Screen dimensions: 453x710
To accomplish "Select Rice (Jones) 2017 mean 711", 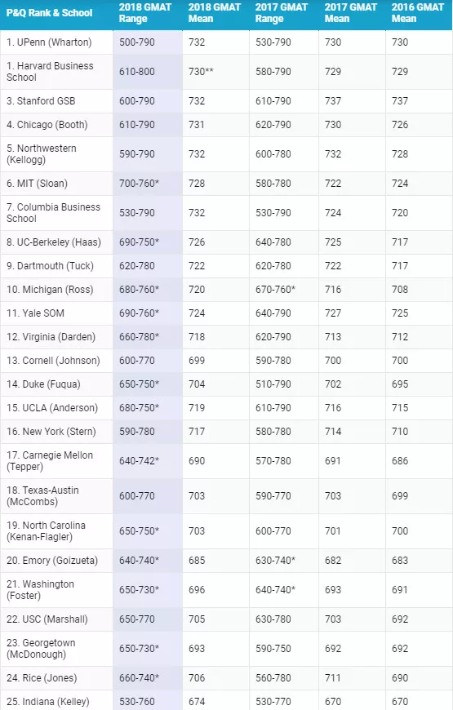I will point(333,678).
